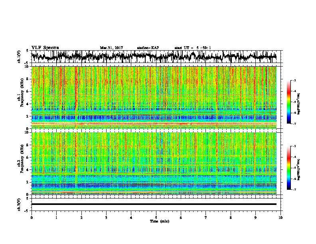316x244 pixels.
Task: Click the time axis tick label "5"
Action: pos(156,218)
